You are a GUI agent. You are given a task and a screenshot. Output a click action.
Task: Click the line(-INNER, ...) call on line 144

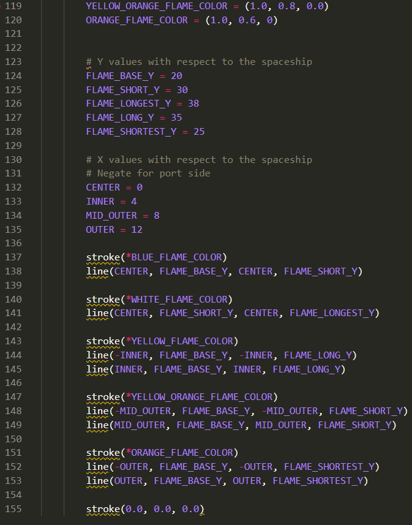click(222, 355)
